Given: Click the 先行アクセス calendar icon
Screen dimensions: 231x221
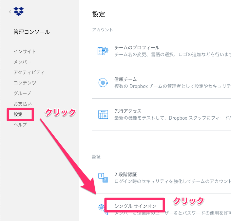Looking at the screenshot, I should click(x=103, y=114).
